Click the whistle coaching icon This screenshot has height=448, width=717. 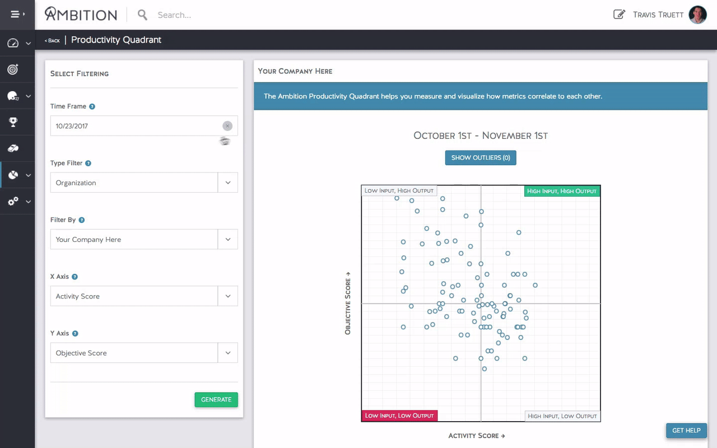pyautogui.click(x=13, y=148)
